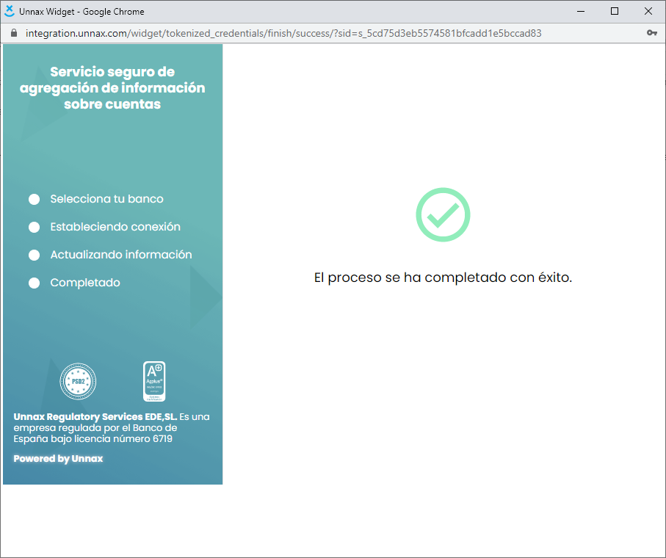
Task: Open the saved passwords key icon
Action: pos(652,33)
